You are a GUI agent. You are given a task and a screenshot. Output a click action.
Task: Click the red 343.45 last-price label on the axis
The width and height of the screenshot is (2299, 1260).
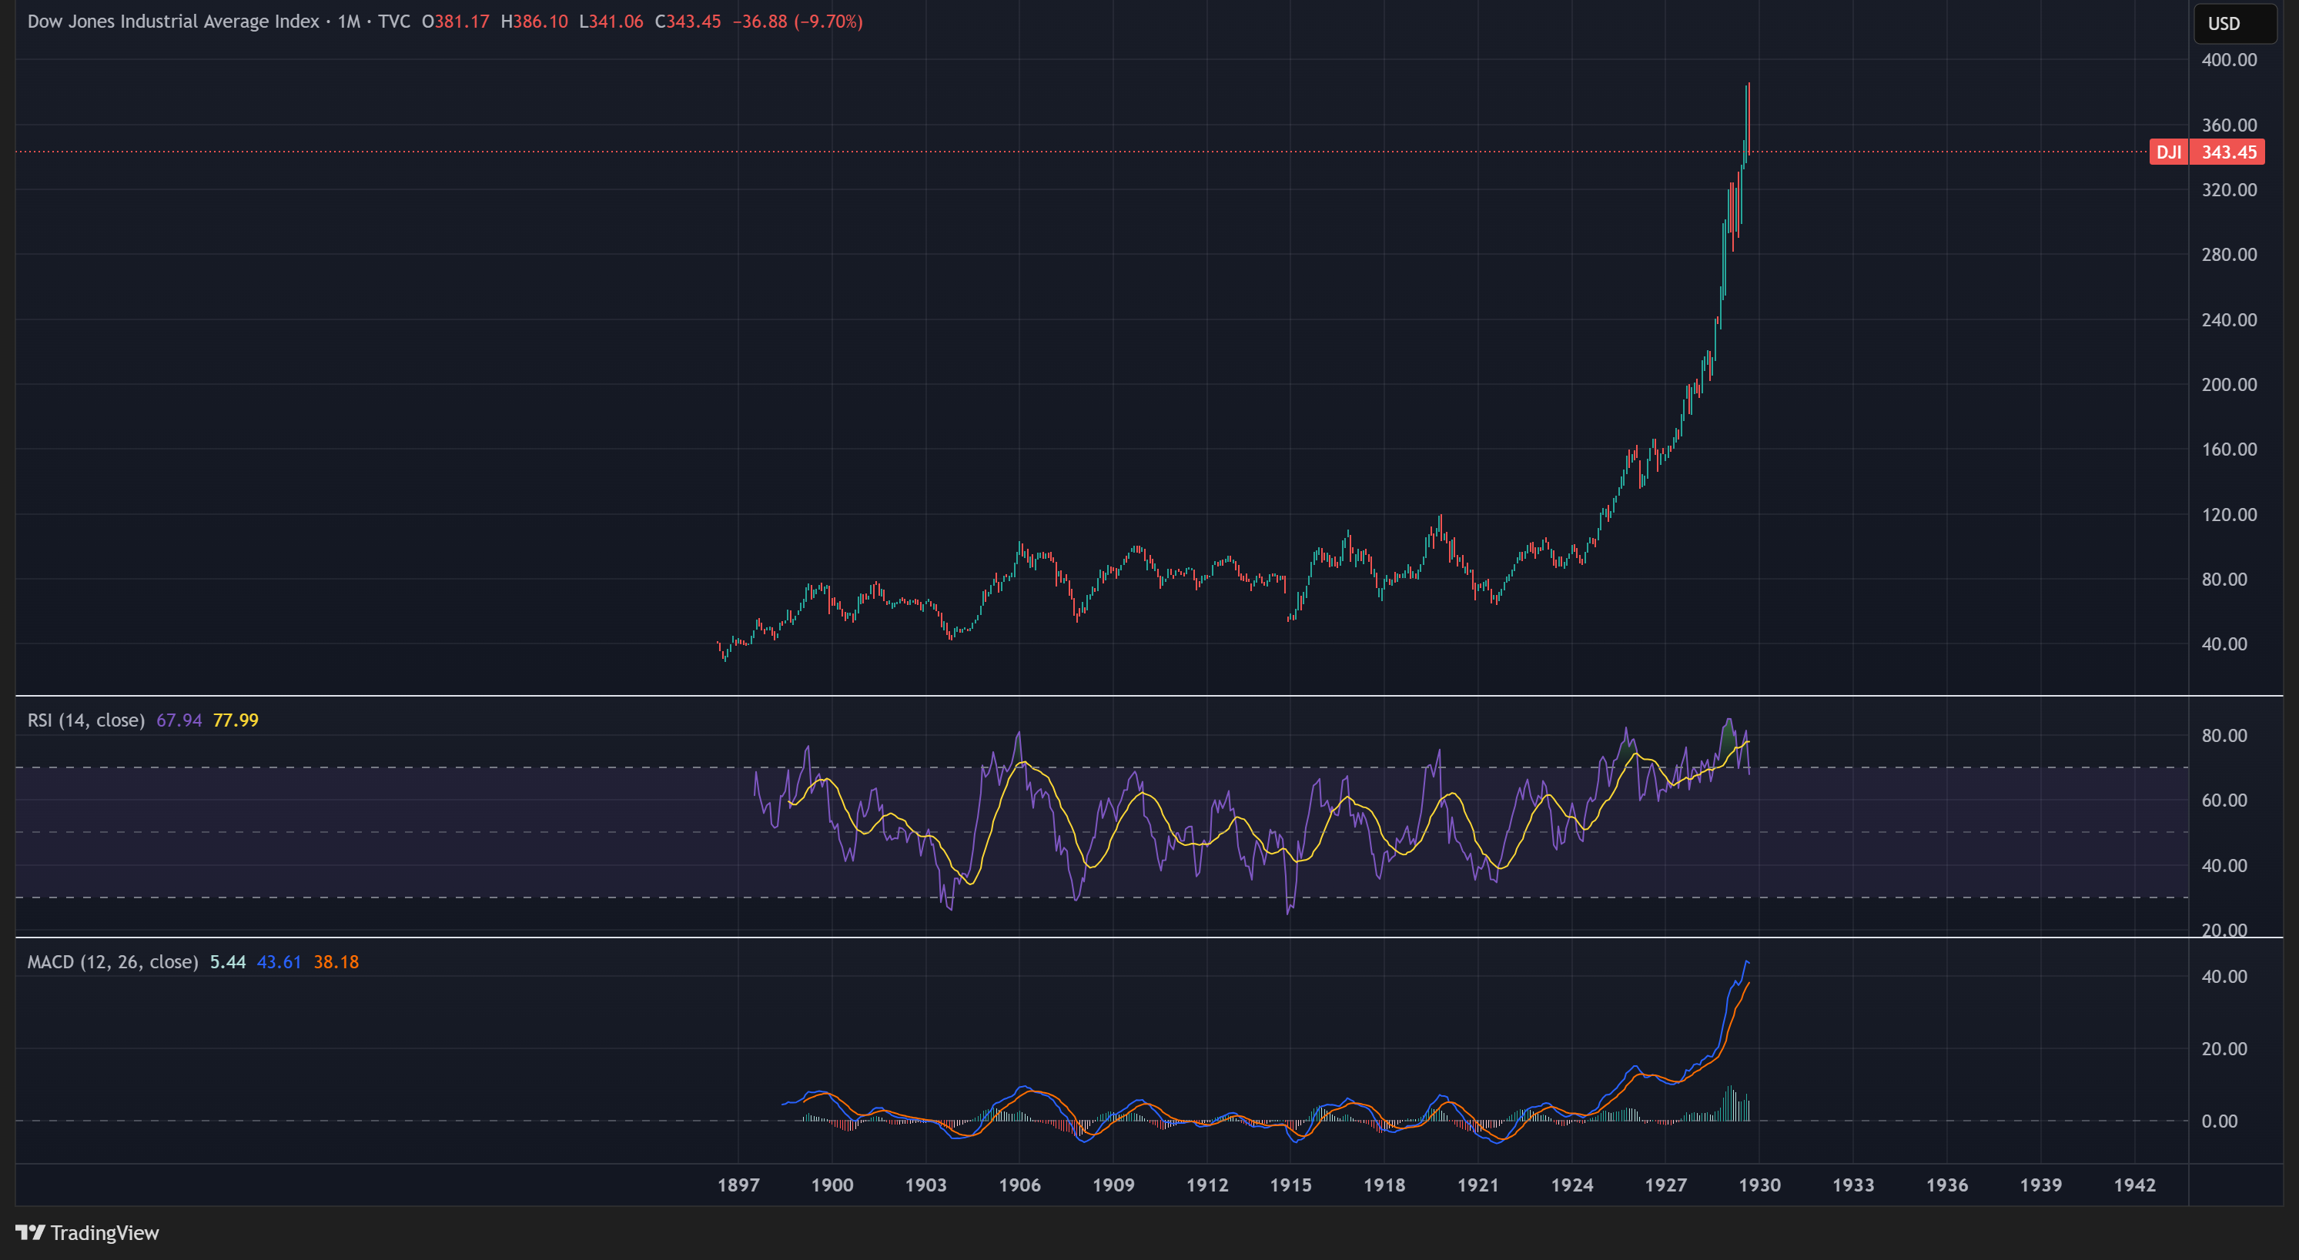(2227, 152)
